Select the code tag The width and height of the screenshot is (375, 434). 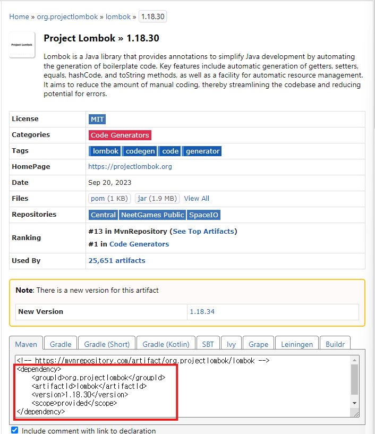pyautogui.click(x=169, y=151)
